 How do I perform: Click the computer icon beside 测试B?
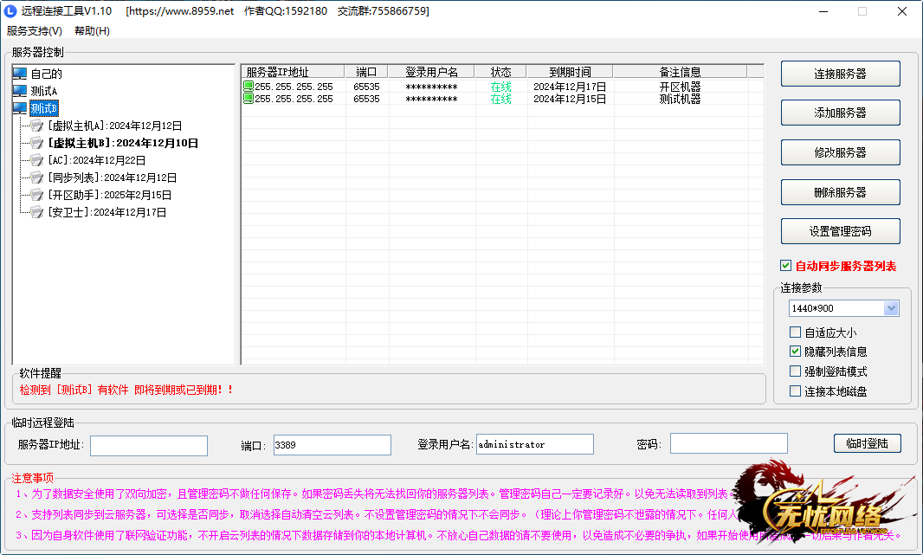point(20,108)
